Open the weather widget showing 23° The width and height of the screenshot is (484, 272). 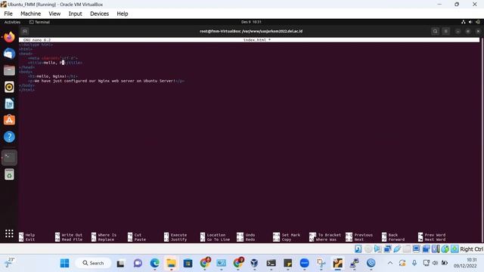pyautogui.click(x=9, y=263)
